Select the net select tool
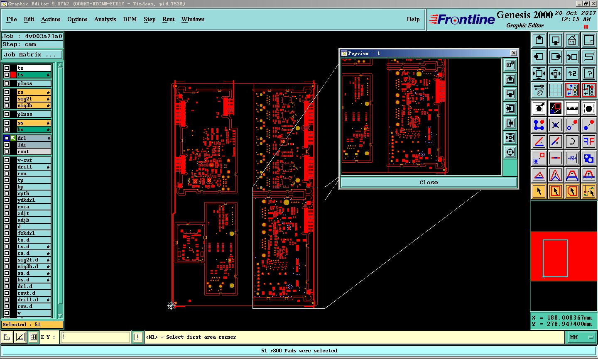The height and width of the screenshot is (359, 598). [589, 191]
